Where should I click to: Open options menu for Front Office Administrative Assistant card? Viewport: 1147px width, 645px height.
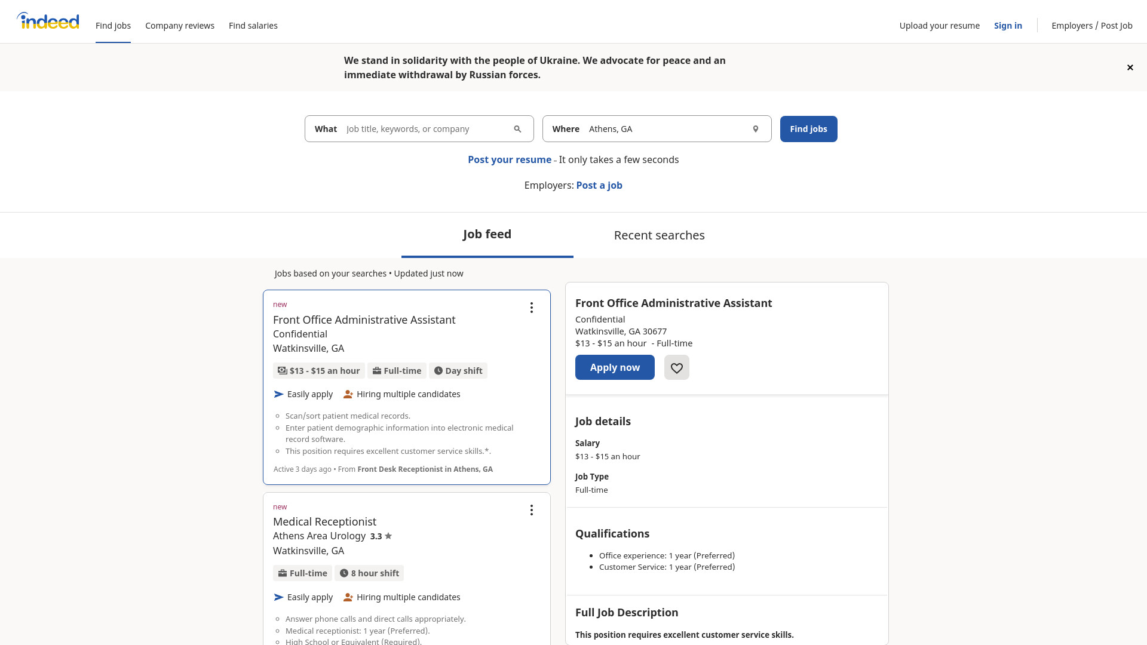click(532, 308)
